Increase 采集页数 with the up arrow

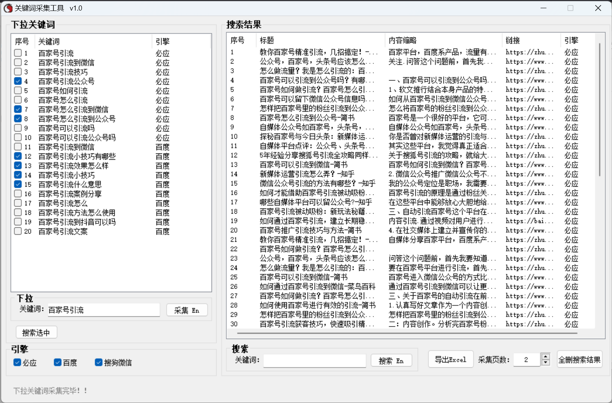pyautogui.click(x=546, y=357)
